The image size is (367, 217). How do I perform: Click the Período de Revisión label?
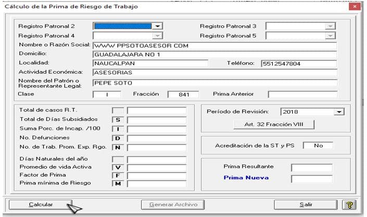tap(237, 112)
